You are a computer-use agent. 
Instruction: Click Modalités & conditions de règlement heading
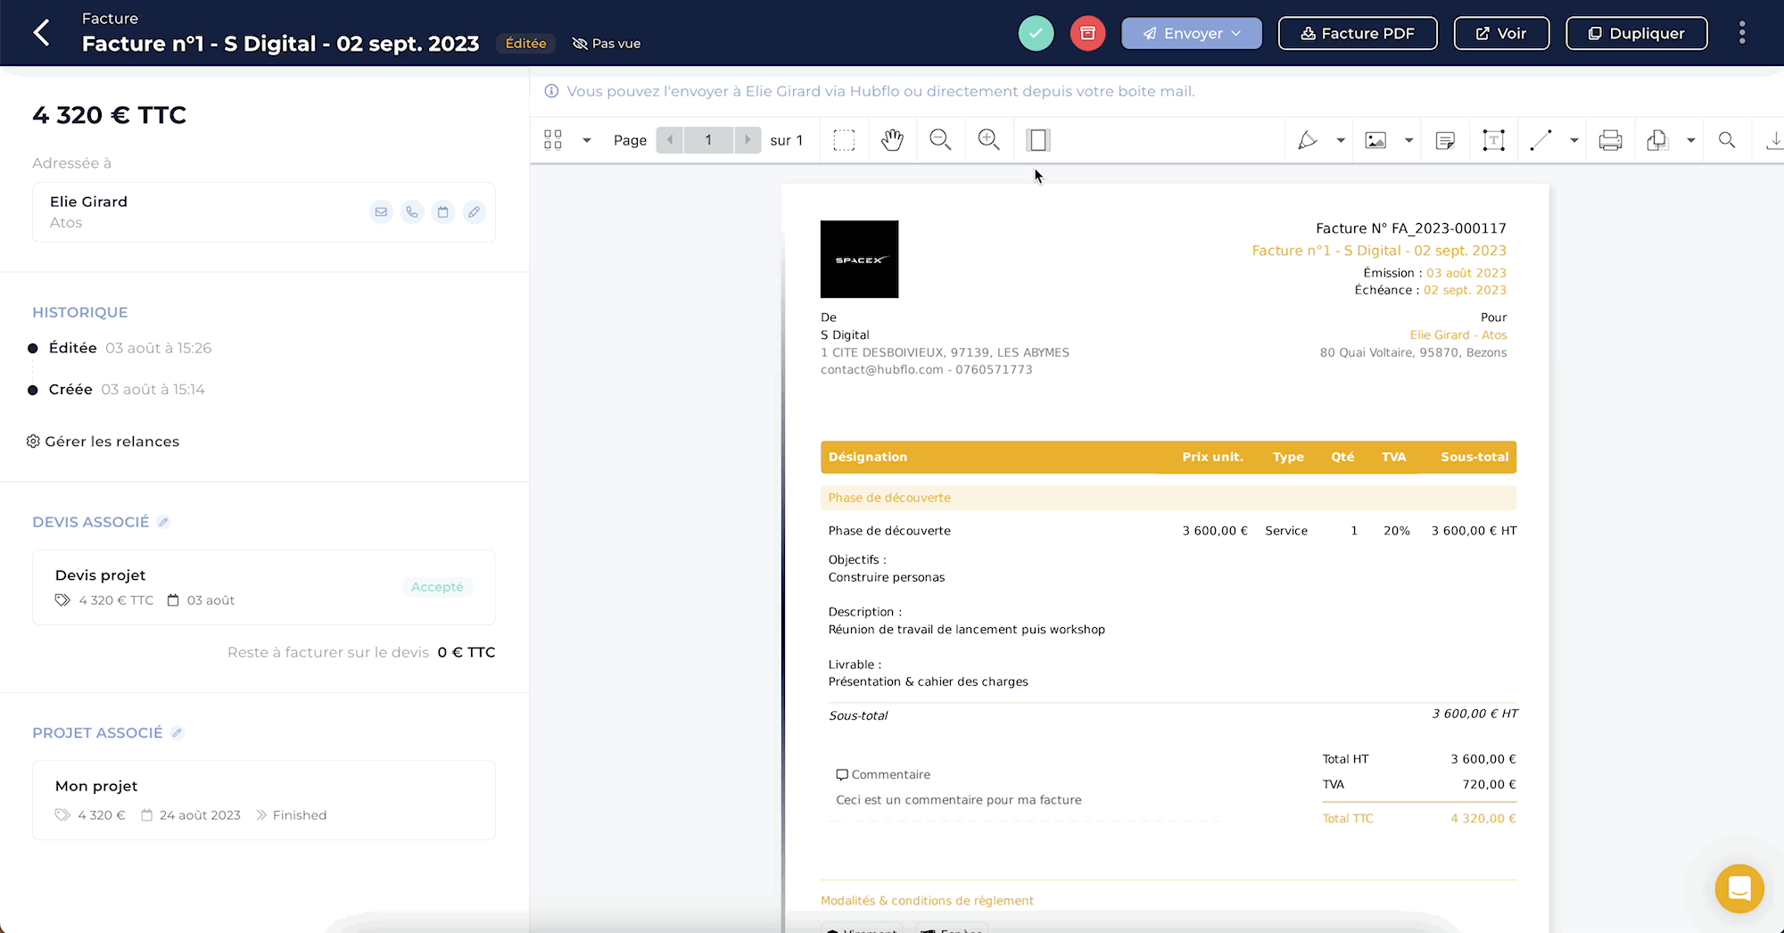[x=927, y=901]
